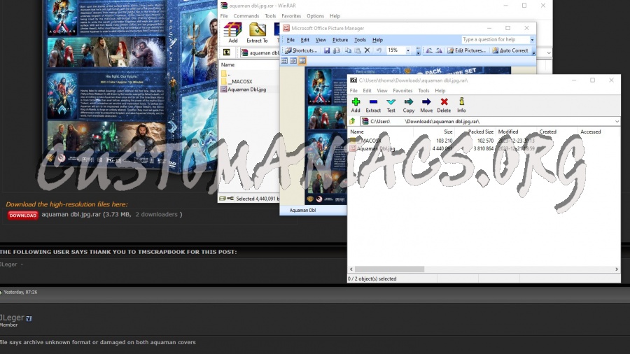Screen dimensions: 630x354
Task: Expand 7-Zip address path dropdown
Action: tap(616, 121)
